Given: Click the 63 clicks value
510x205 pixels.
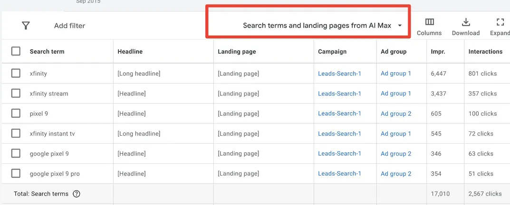Looking at the screenshot, I should (481, 153).
